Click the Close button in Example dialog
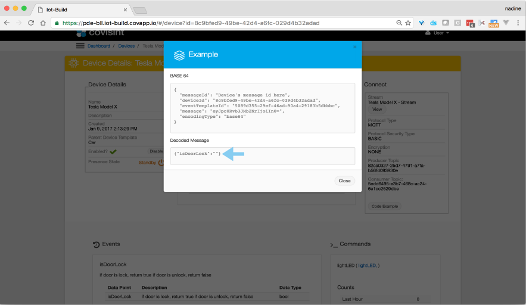The width and height of the screenshot is (526, 305). pyautogui.click(x=344, y=180)
